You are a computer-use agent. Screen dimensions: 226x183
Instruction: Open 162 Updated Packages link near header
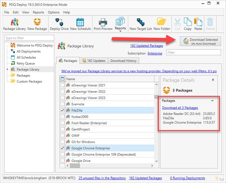[146, 46]
